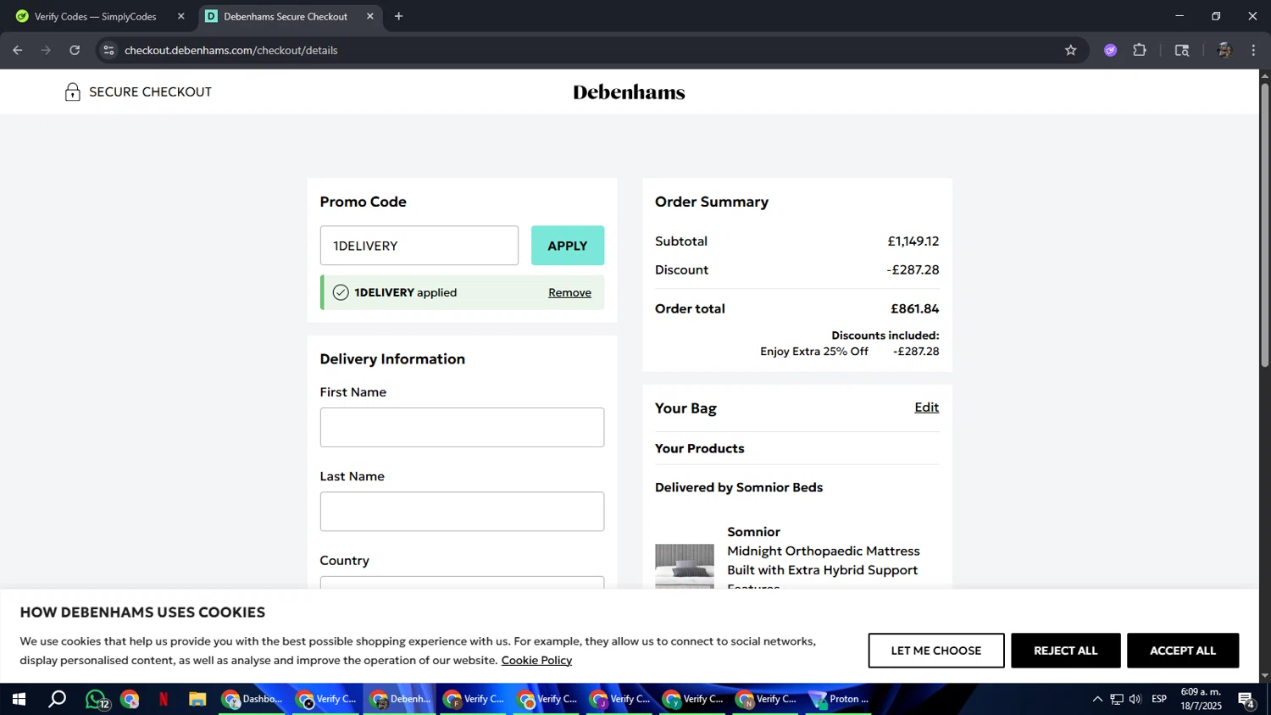Reload the checkout page
The width and height of the screenshot is (1271, 715).
(x=75, y=50)
